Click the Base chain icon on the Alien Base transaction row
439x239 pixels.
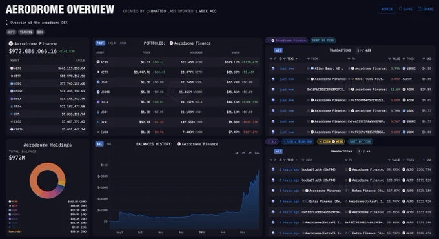pyautogui.click(x=273, y=68)
